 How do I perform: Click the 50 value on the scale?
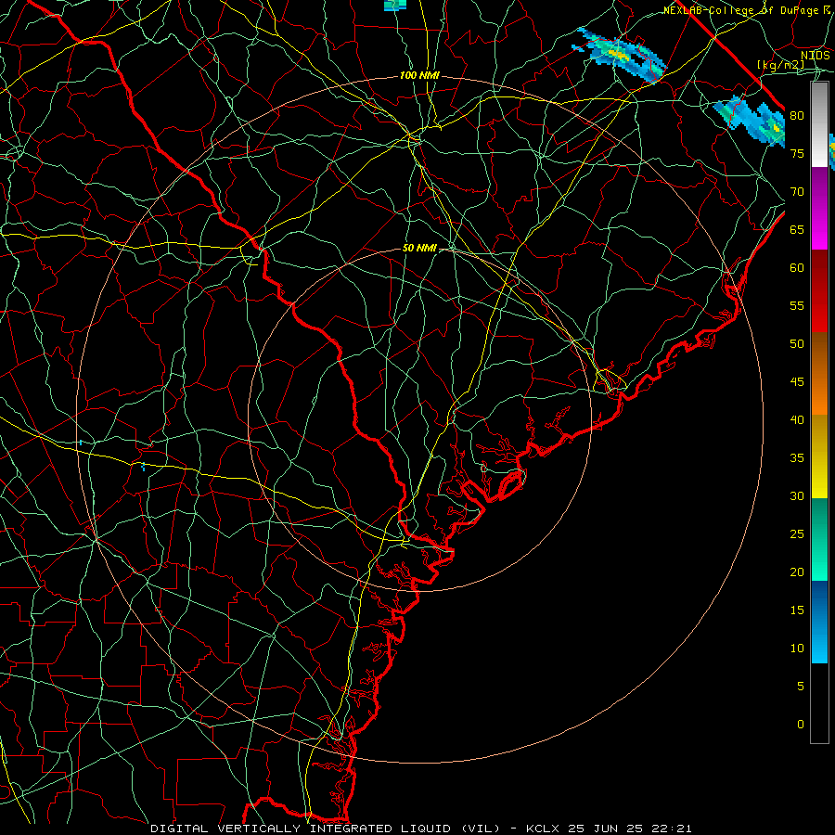click(797, 344)
